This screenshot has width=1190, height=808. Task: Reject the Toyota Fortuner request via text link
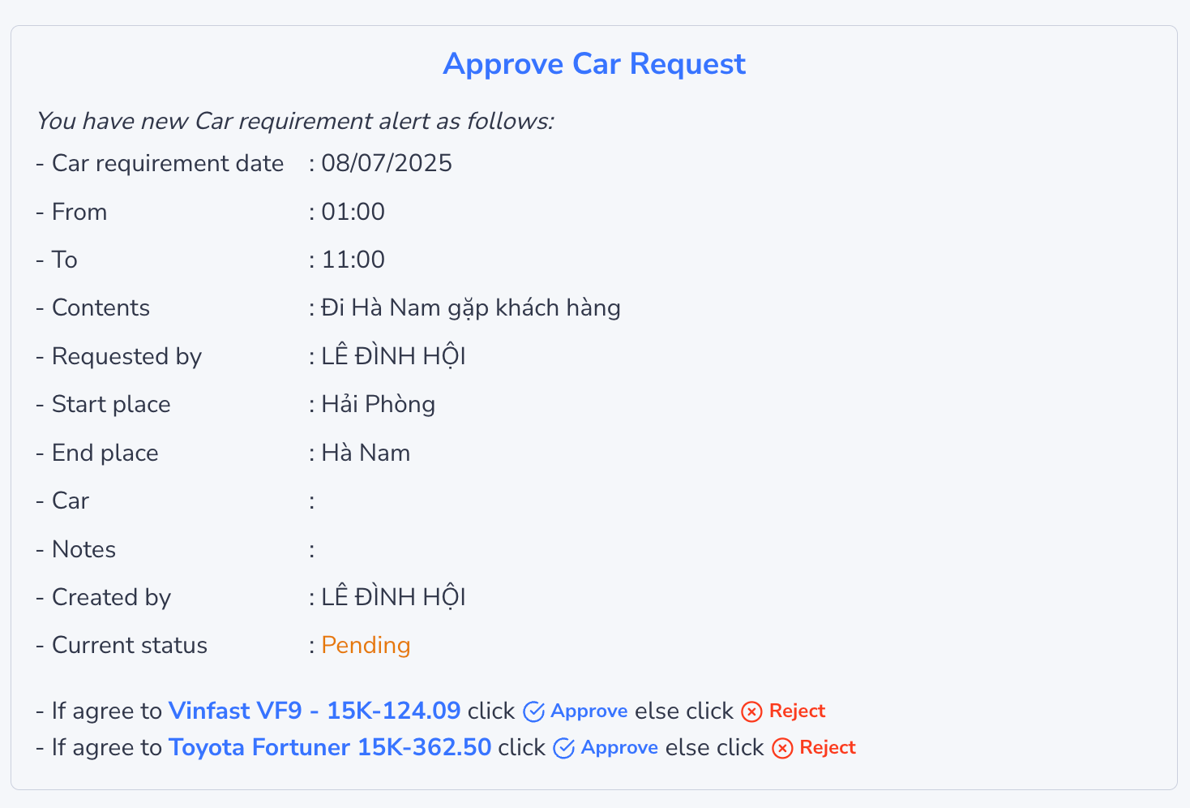coord(828,747)
